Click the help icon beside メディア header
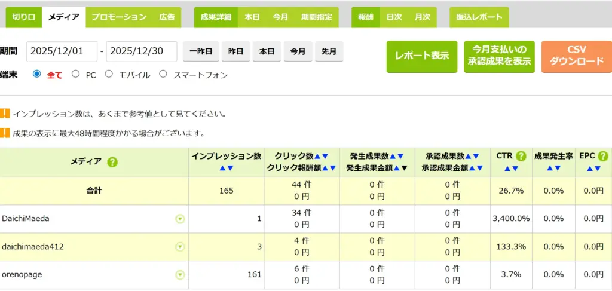This screenshot has height=291, width=612. pos(112,163)
